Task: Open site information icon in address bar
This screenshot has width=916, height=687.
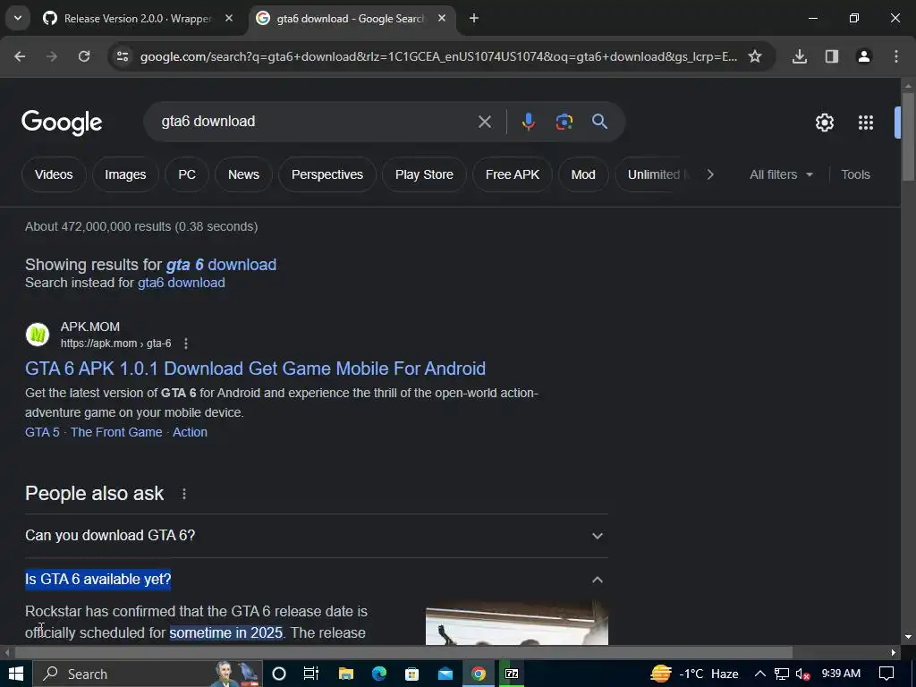Action: click(x=123, y=56)
